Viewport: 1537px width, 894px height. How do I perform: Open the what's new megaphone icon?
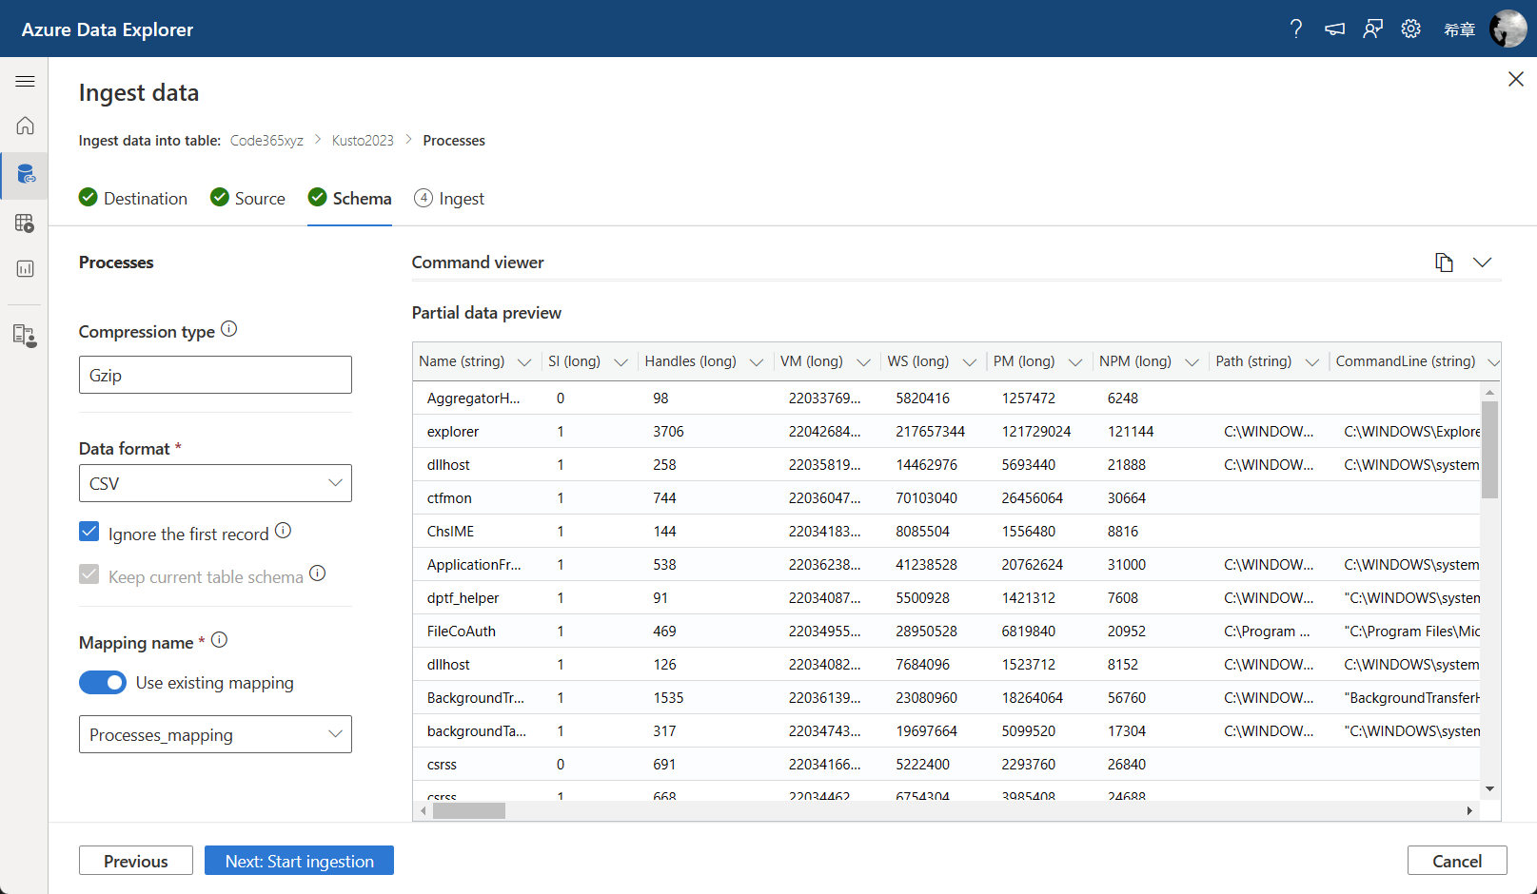(1334, 29)
